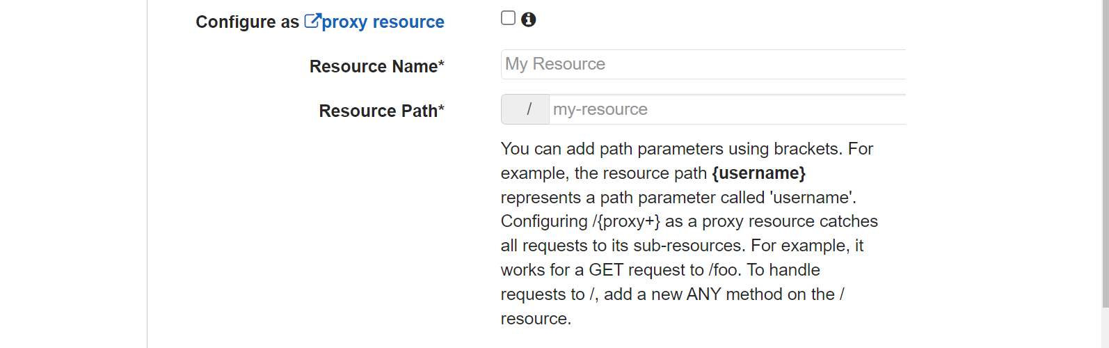Focus the my-resource path input field
Viewport: 1109px width, 348px height.
[728, 109]
